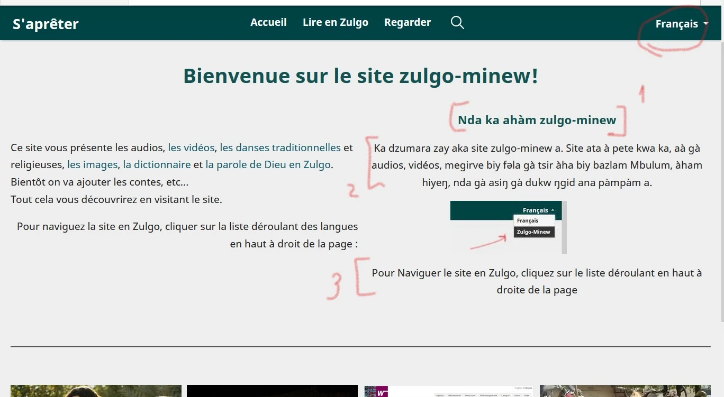Screen dimensions: 724x397
Task: Click the 'Bienvenue sur le site zulgo-minew!' heading
Action: tap(360, 76)
